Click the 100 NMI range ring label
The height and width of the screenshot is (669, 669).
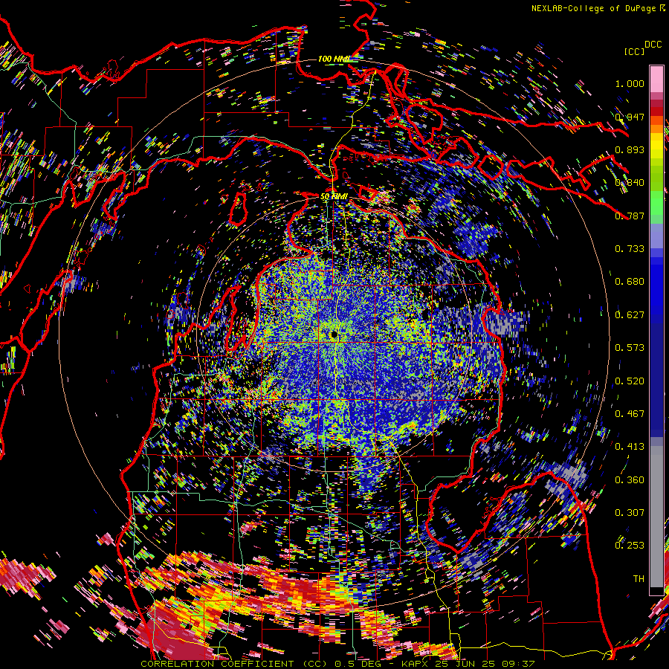tap(334, 59)
